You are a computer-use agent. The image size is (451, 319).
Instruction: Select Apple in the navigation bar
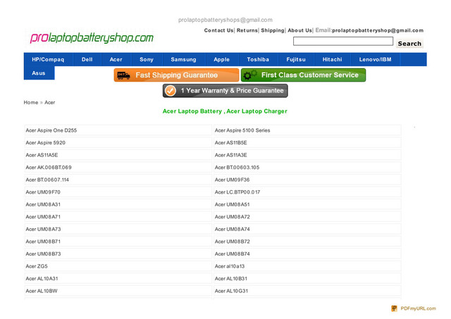click(x=221, y=59)
